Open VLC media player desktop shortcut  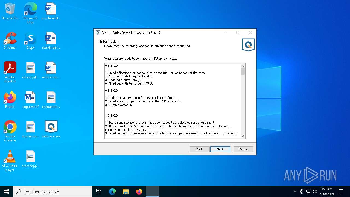[x=10, y=161]
